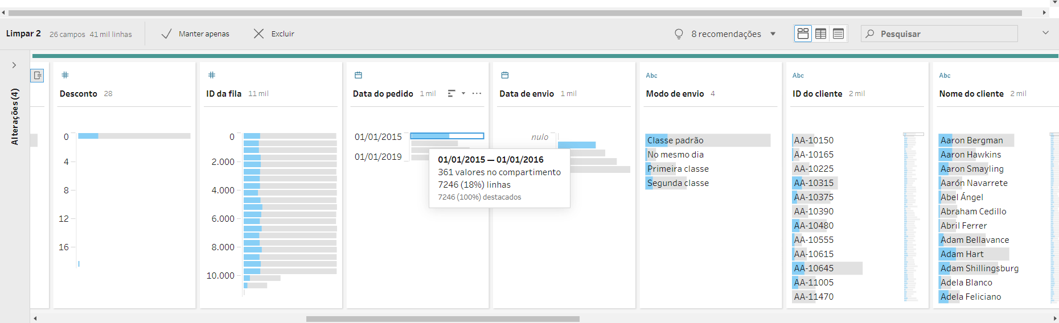This screenshot has height=323, width=1059.
Task: Click the number type icon of Desconto
Action: pos(65,75)
